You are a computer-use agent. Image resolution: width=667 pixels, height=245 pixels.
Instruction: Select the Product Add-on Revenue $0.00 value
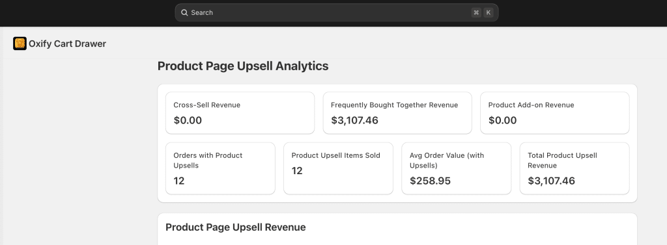click(x=502, y=120)
